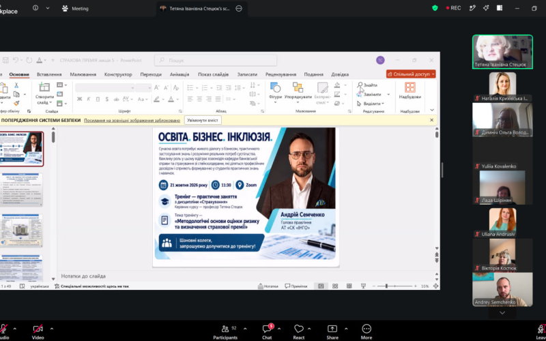Click the PowerPoint undo icon
This screenshot has width=546, height=341.
[x=15, y=60]
